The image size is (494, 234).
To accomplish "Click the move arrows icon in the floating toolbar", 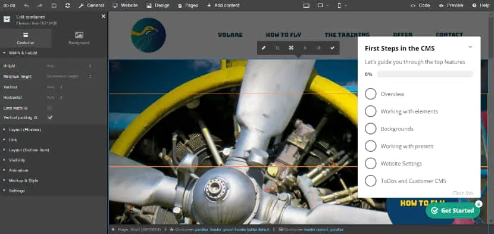I will pyautogui.click(x=291, y=48).
